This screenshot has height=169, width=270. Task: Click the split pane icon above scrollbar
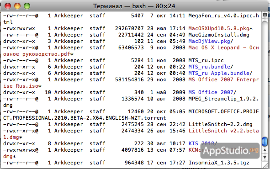pos(265,15)
